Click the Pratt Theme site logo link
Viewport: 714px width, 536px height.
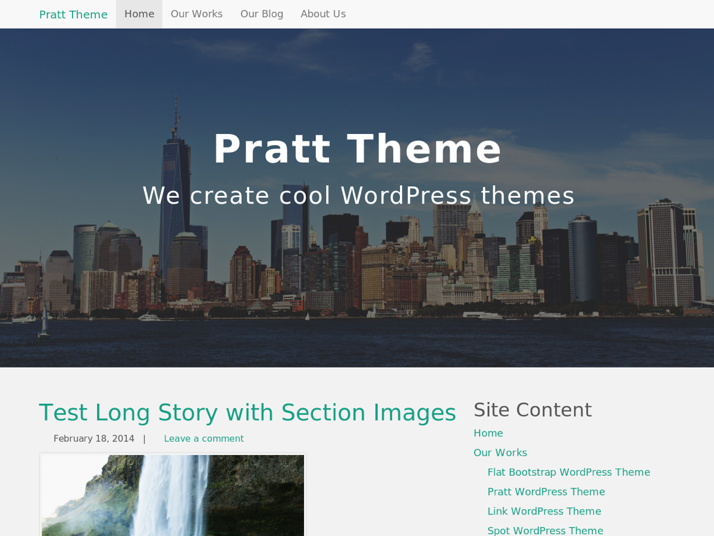coord(73,13)
